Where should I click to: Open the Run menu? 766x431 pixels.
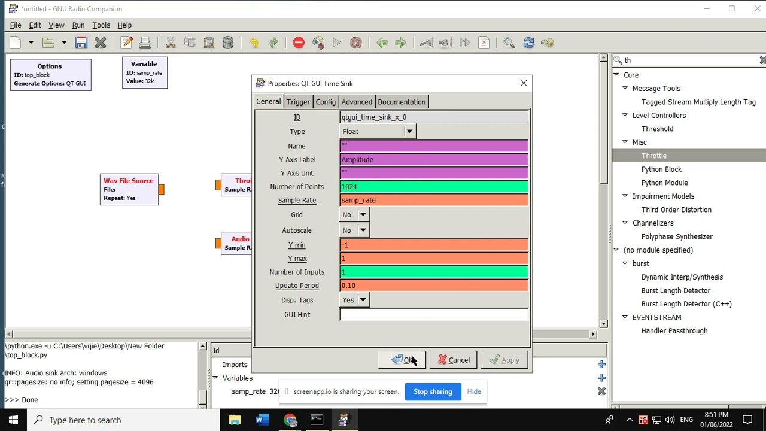(x=78, y=25)
